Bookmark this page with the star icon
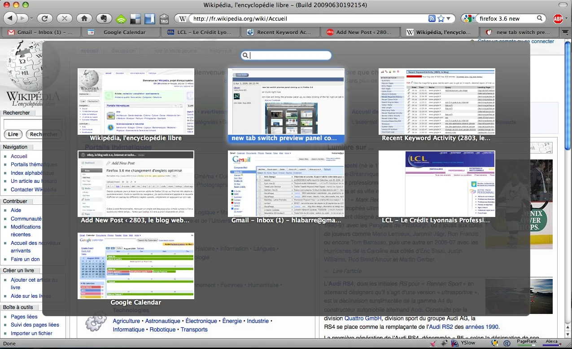 tap(441, 18)
